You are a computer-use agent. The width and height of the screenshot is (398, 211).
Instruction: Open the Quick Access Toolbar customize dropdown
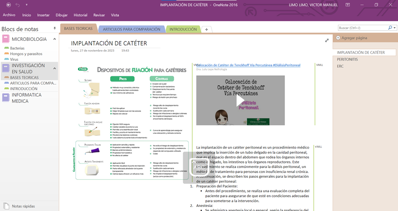pyautogui.click(x=27, y=5)
